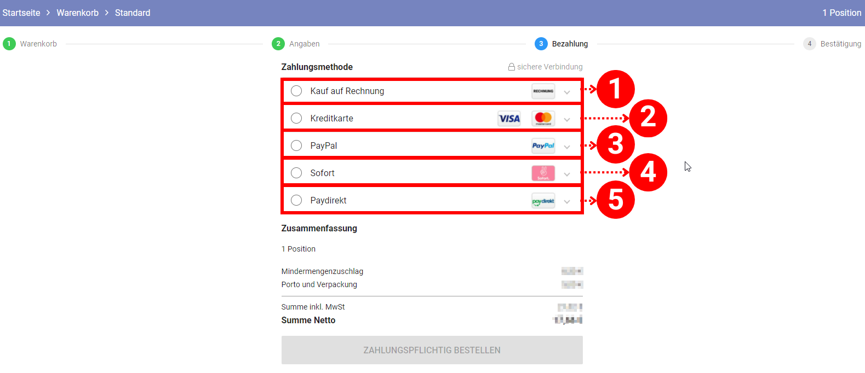Open the Bezahlung step tab
Viewport: 865px width, 373px height.
click(570, 44)
